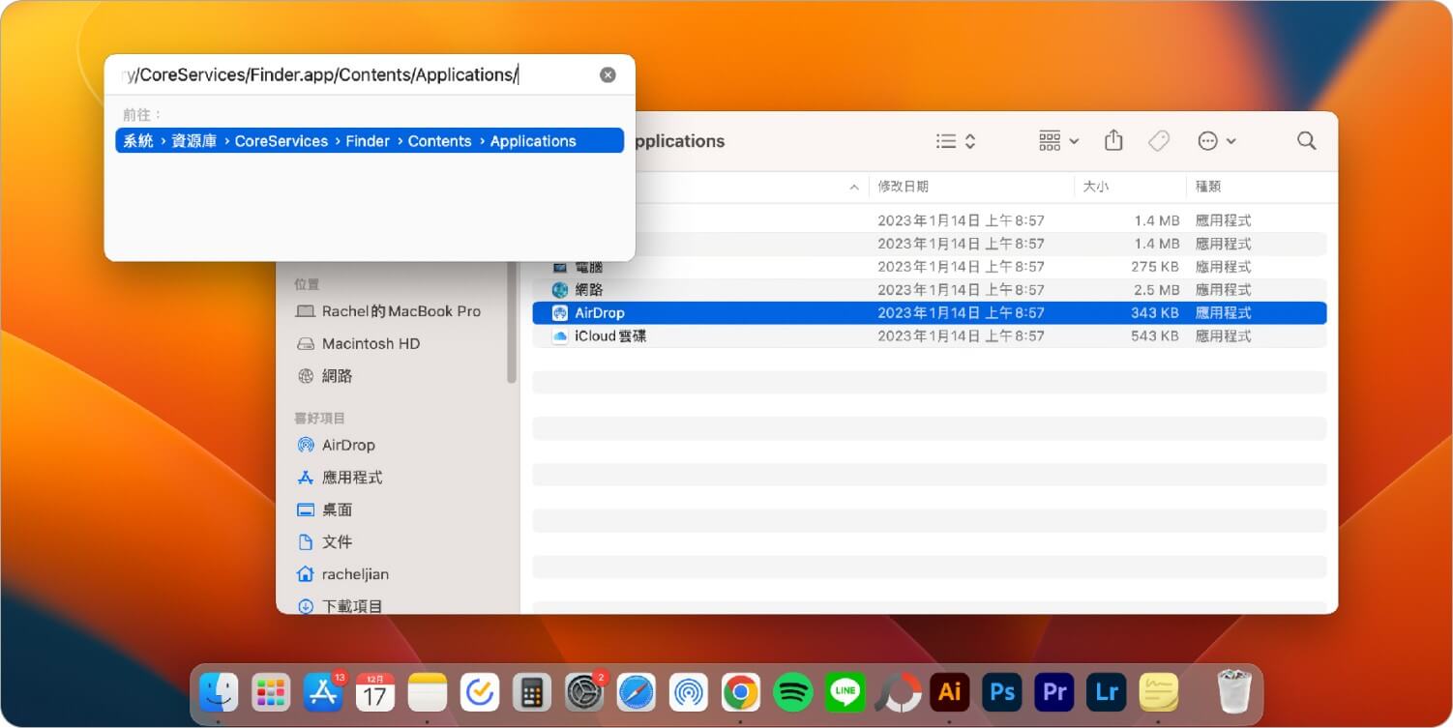
Task: Open Google Chrome from the Dock
Action: point(741,692)
